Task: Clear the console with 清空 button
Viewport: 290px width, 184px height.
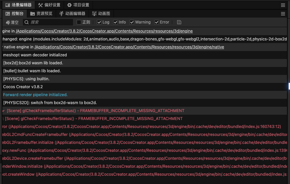Action: click(x=12, y=22)
